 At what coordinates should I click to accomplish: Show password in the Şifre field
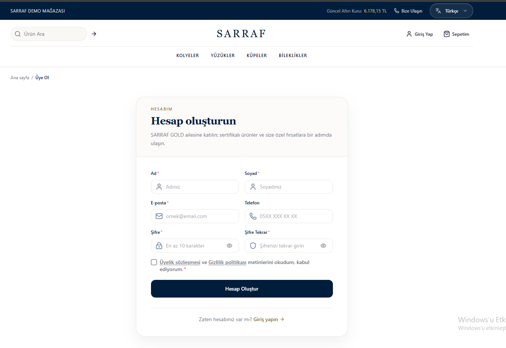coord(229,246)
